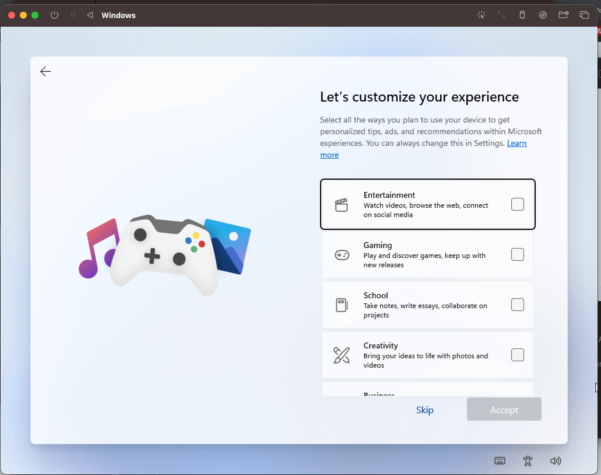Image resolution: width=601 pixels, height=475 pixels.
Task: Click the back arrow in setup window
Action: 45,71
